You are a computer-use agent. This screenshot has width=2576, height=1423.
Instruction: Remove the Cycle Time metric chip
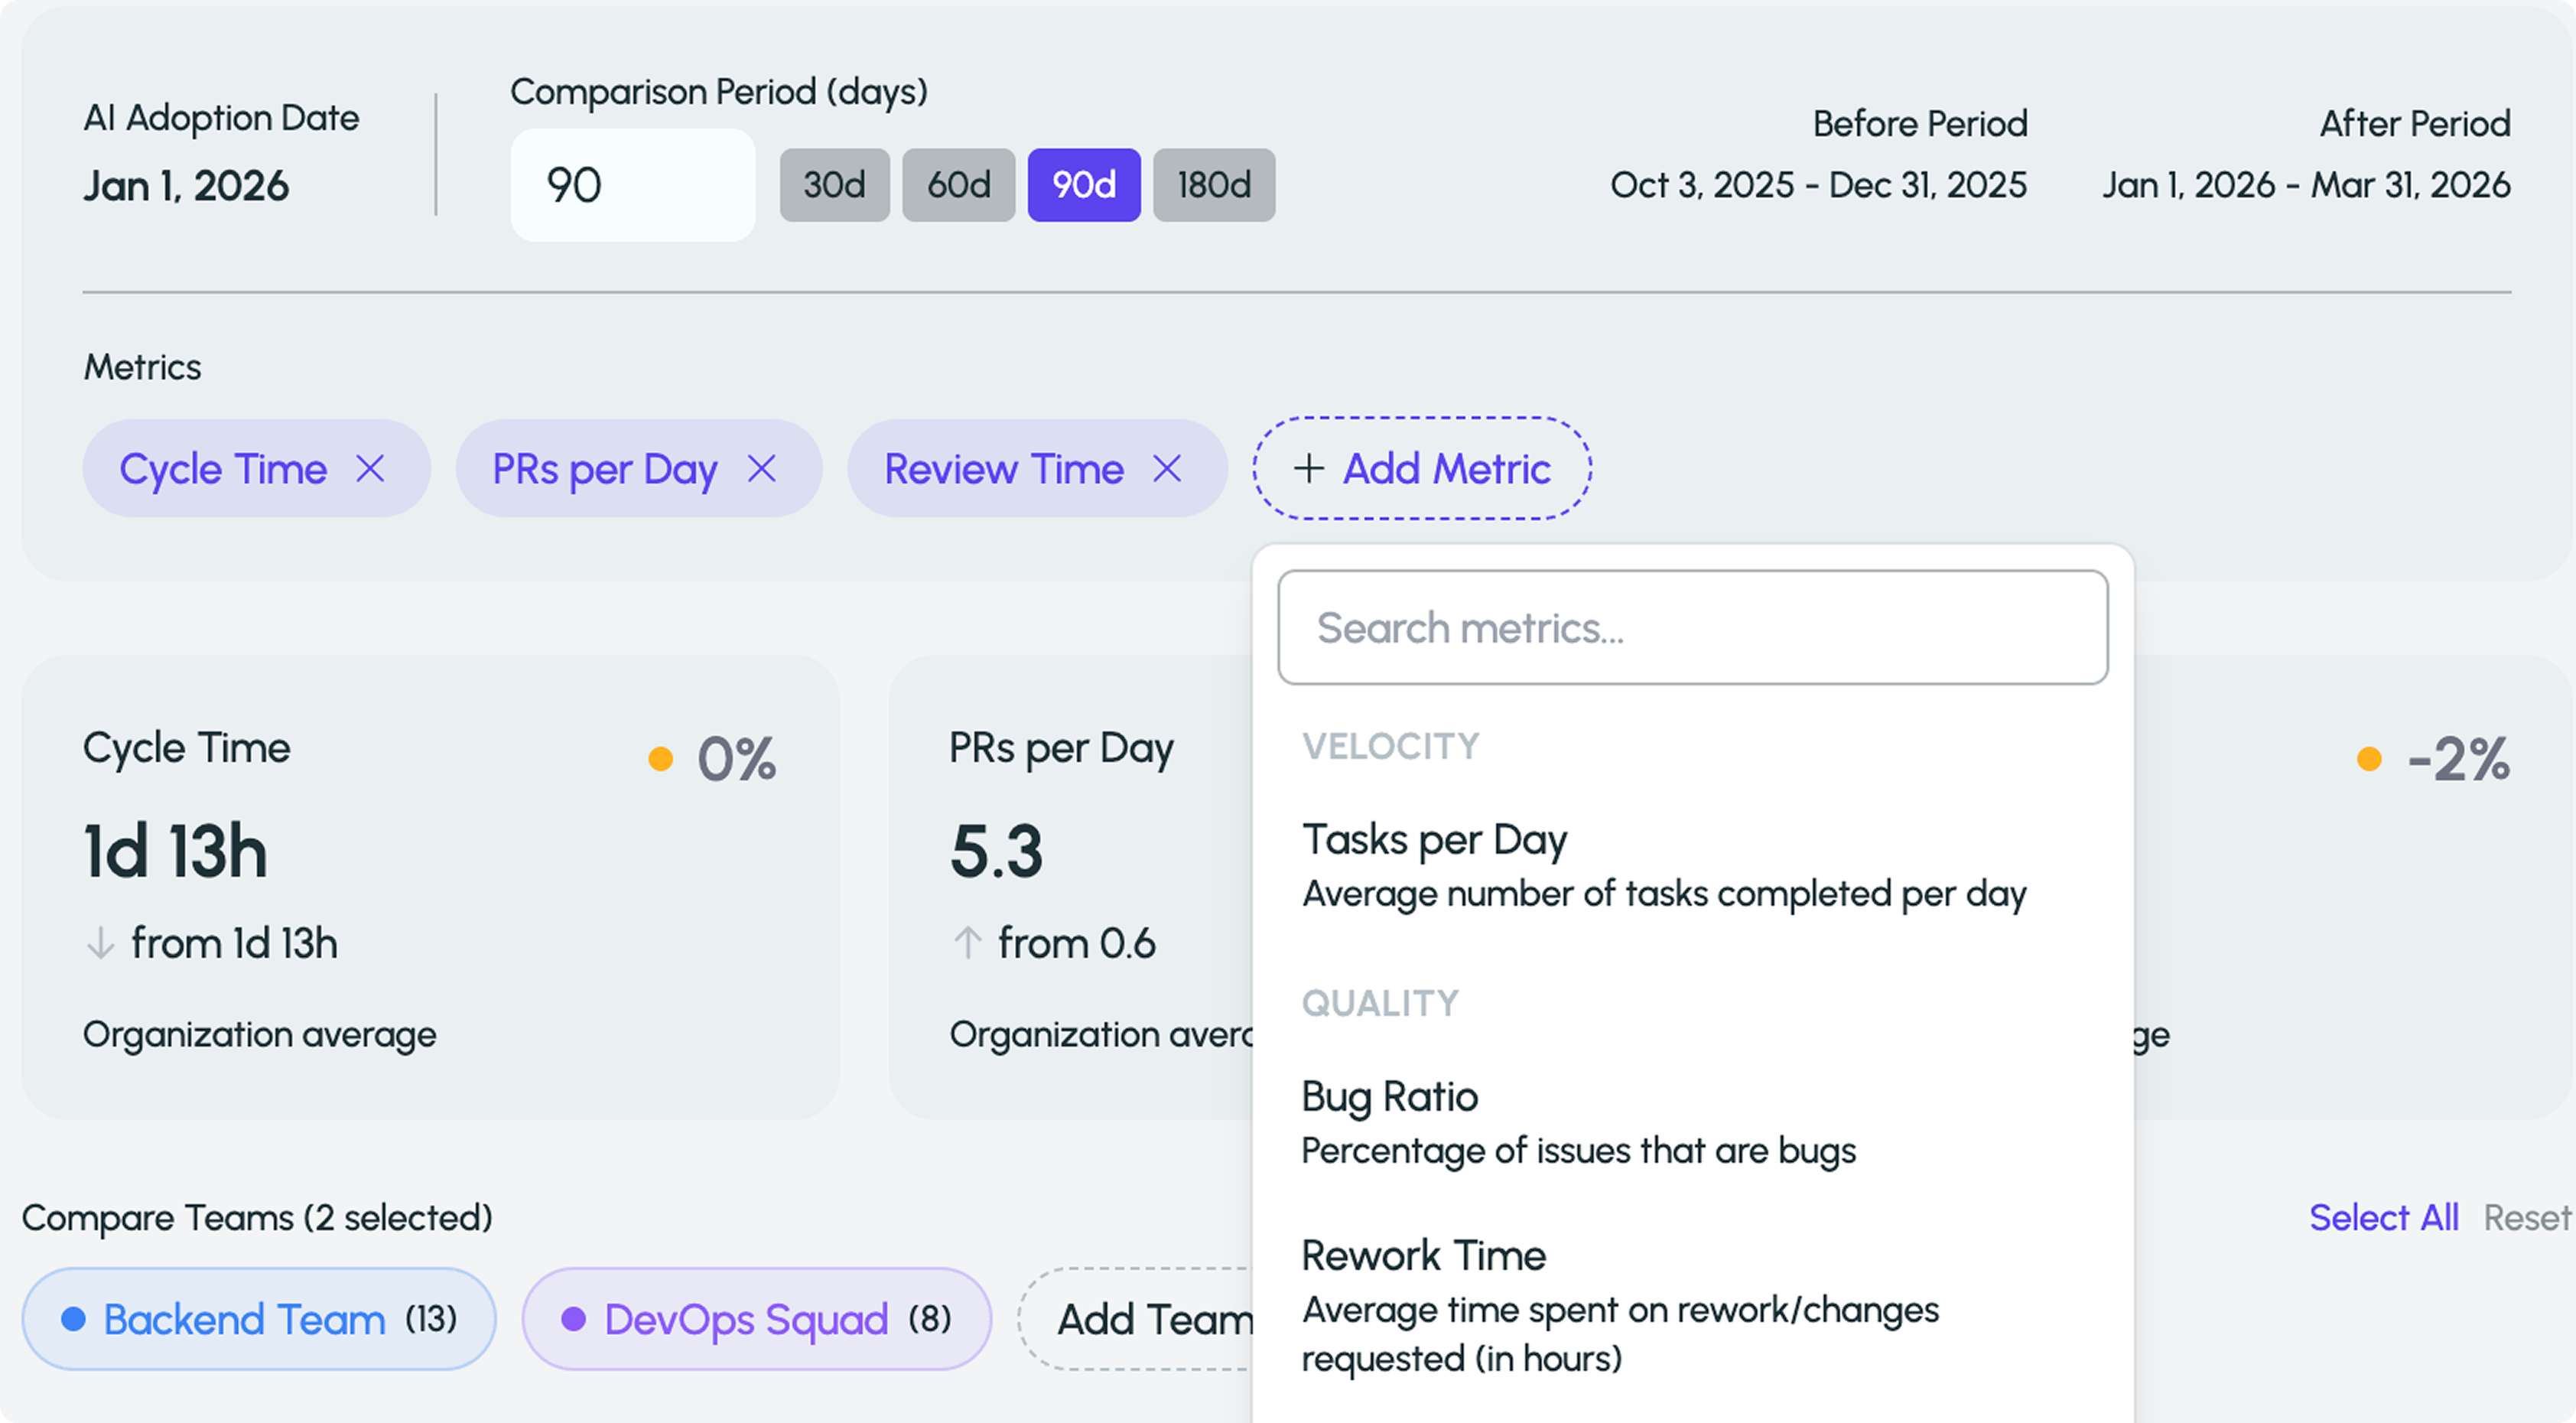point(370,468)
